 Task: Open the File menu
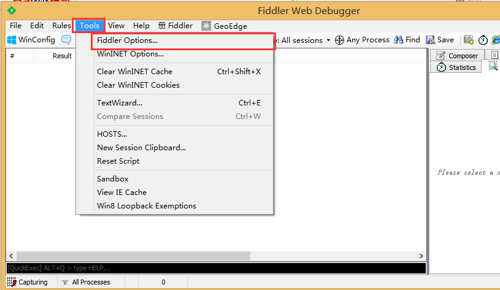coord(15,26)
